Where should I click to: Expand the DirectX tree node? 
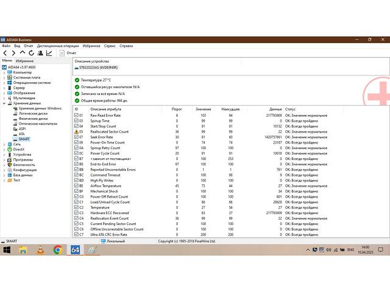point(4,150)
